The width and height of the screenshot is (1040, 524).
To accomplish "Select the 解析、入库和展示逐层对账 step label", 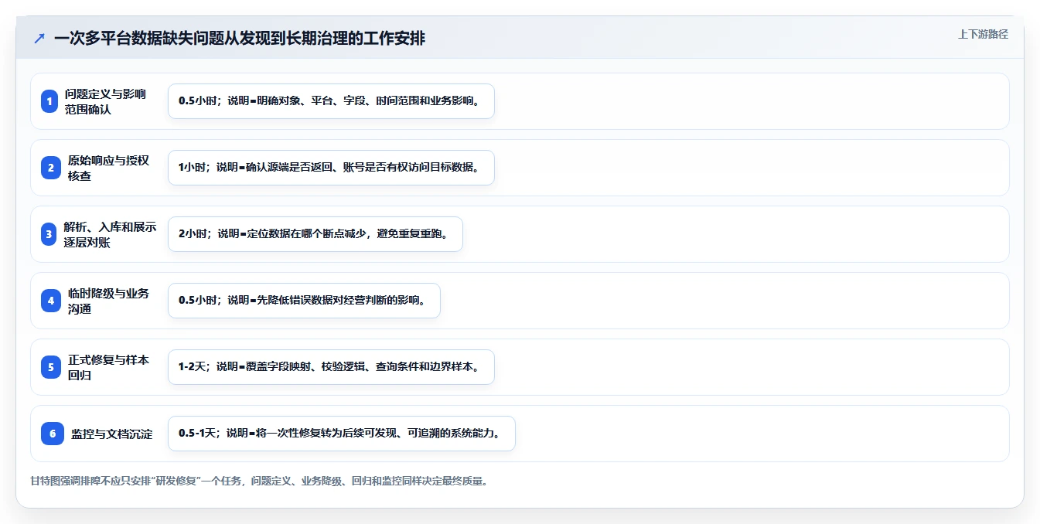I will click(111, 234).
